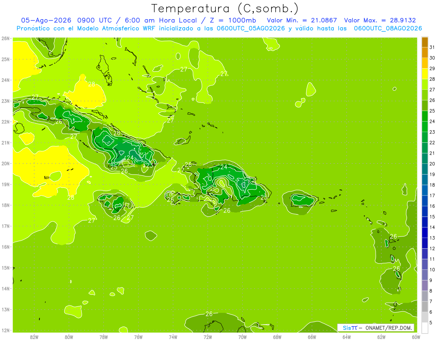Click the purple 8–9 colorbar swatch
The image size is (442, 342).
[x=425, y=285]
